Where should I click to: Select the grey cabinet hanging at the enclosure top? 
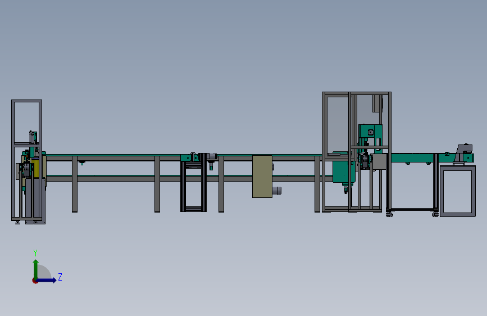(377, 103)
